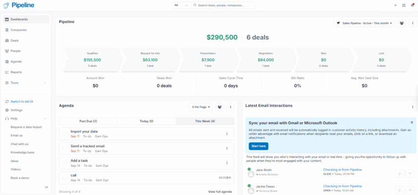Click the plus icon in top bar

(395, 5)
